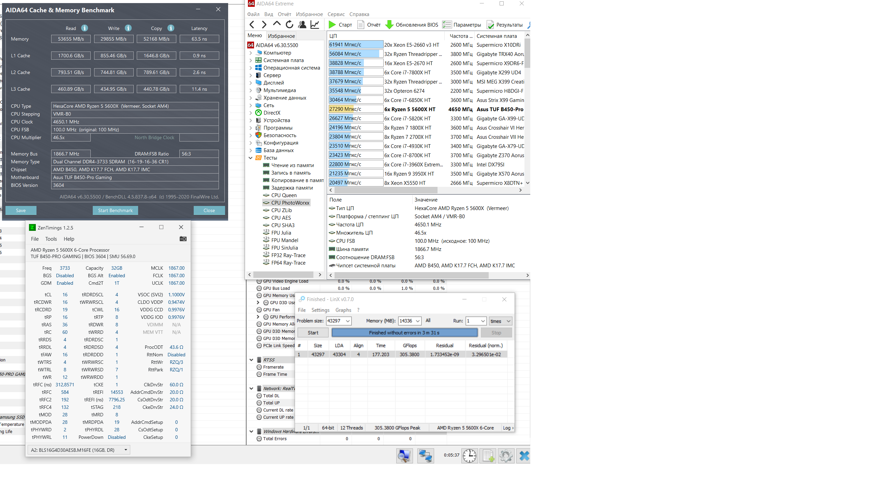Click the Start Benchmark button

click(x=115, y=210)
